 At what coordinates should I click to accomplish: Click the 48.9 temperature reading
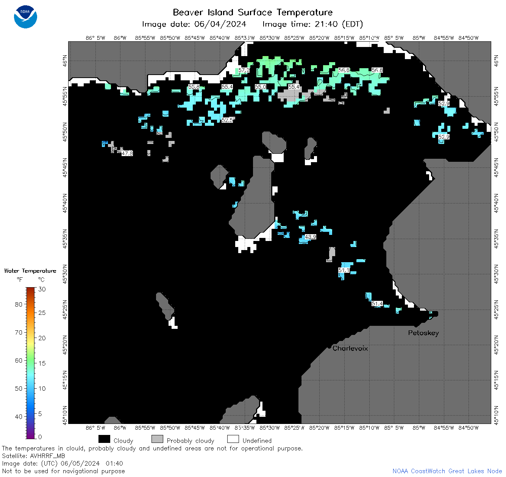point(310,237)
